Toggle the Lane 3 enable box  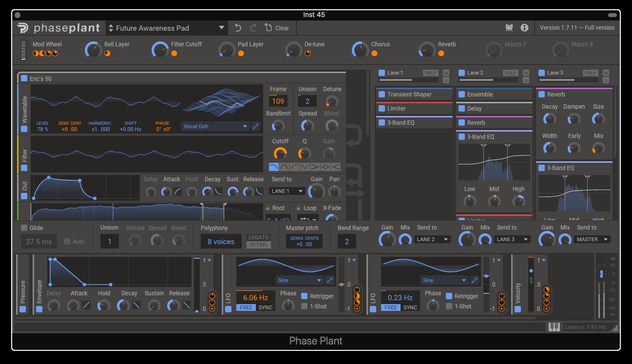tap(541, 73)
